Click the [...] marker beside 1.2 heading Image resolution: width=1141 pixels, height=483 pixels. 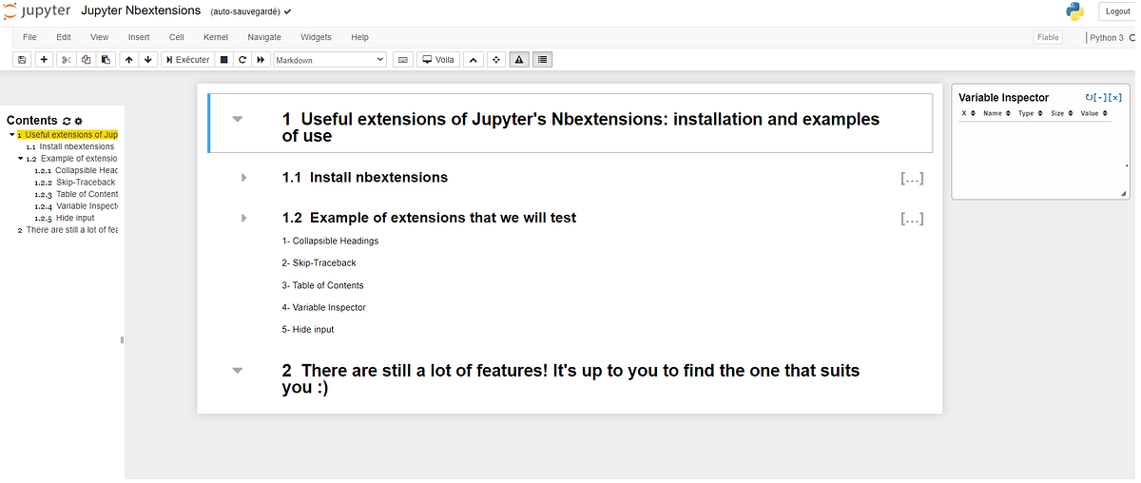(x=912, y=219)
